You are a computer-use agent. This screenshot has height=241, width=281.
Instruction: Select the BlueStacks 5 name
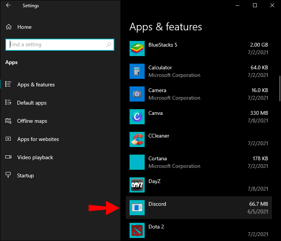pyautogui.click(x=163, y=45)
